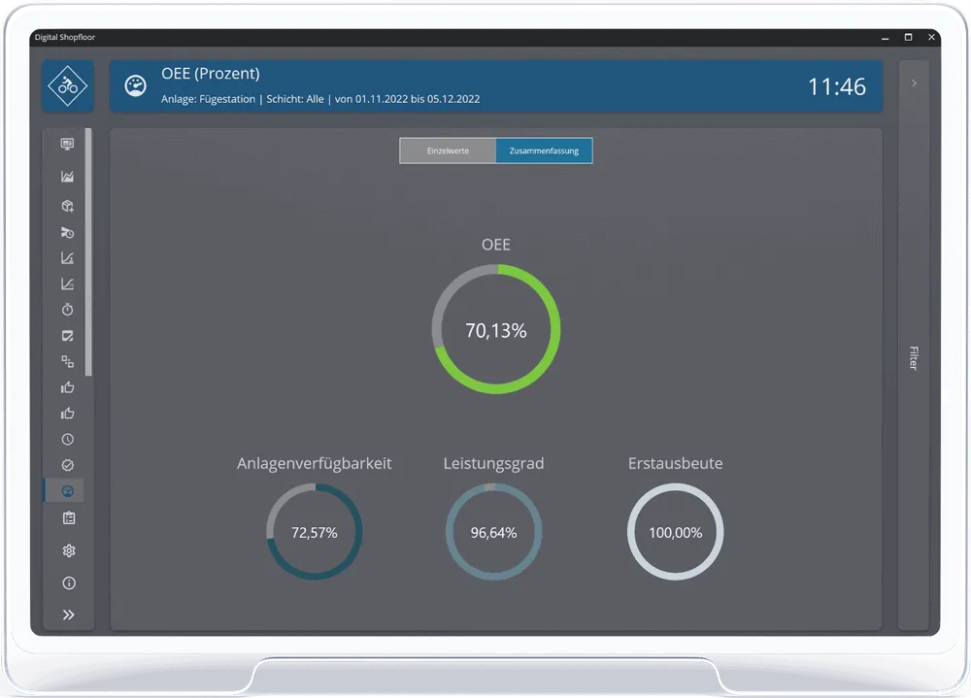
Task: Select the active OEE gauge sidebar icon
Action: [68, 491]
